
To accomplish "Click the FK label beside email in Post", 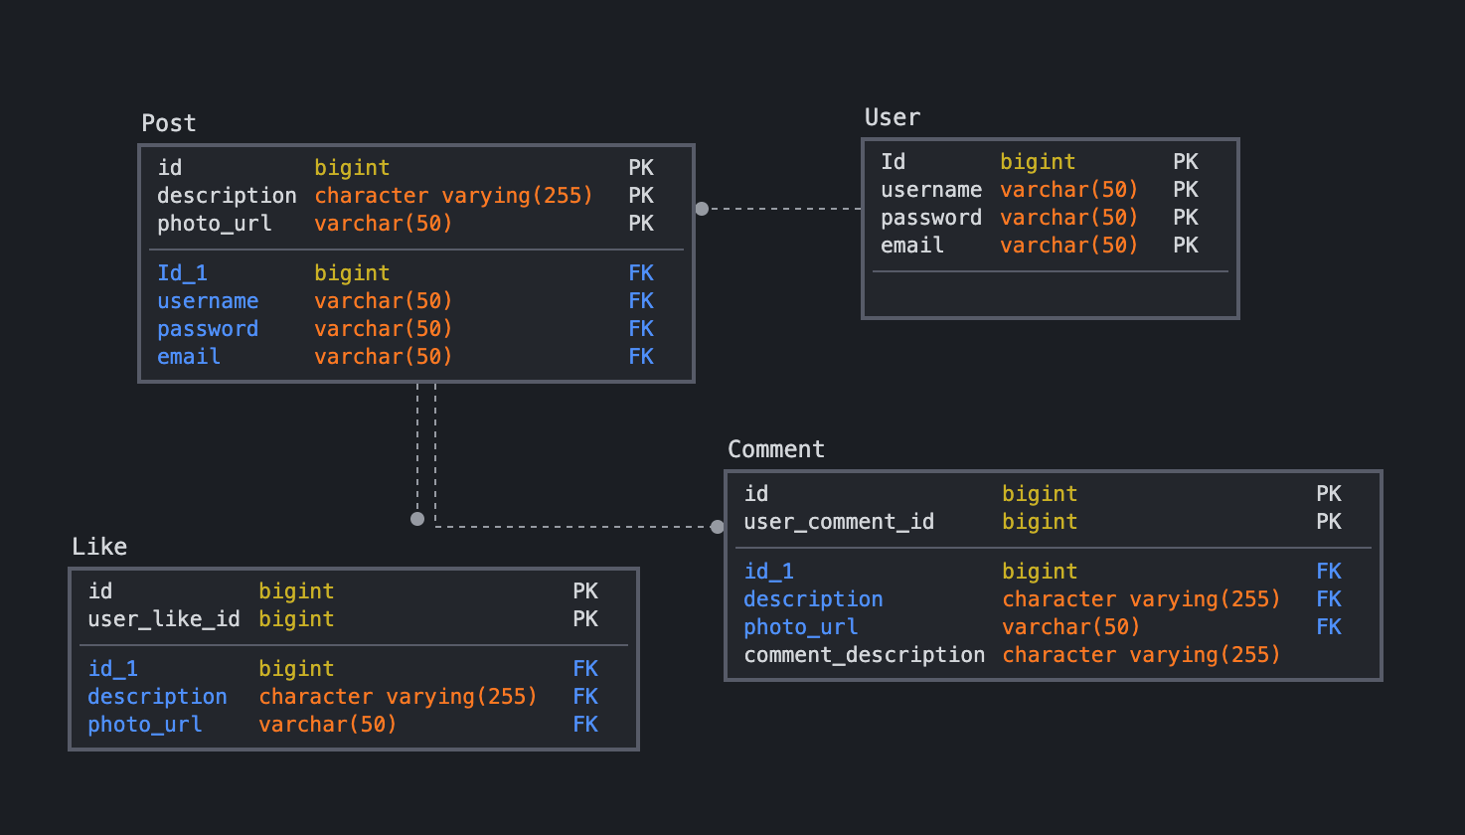I will click(640, 356).
